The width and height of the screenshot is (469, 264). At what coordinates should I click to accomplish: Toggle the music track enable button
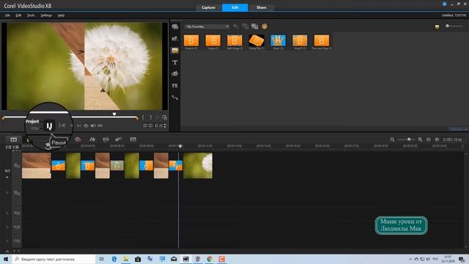(x=16, y=241)
